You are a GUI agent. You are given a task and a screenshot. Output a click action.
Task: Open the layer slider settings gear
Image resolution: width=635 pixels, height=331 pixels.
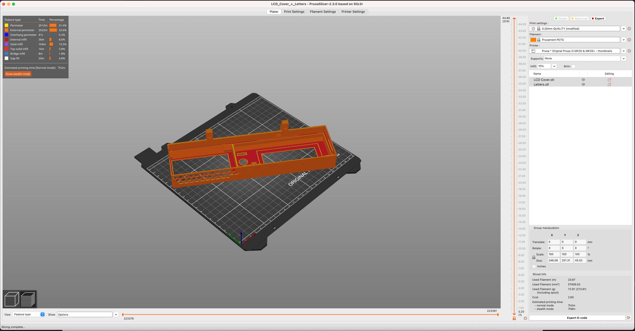pos(525,318)
